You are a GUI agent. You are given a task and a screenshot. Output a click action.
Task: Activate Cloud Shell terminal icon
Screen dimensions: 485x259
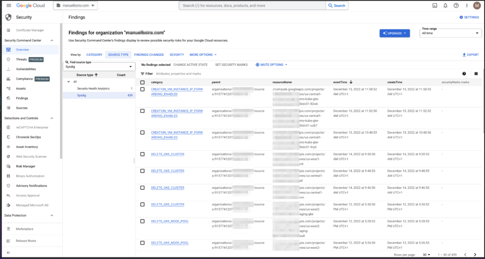(x=434, y=5)
